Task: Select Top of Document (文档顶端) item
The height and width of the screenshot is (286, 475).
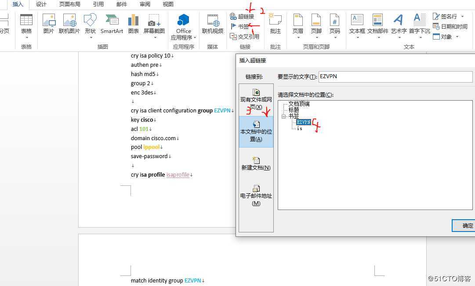Action: (299, 104)
